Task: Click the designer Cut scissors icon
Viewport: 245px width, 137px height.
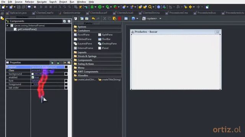Action: tap(105, 19)
